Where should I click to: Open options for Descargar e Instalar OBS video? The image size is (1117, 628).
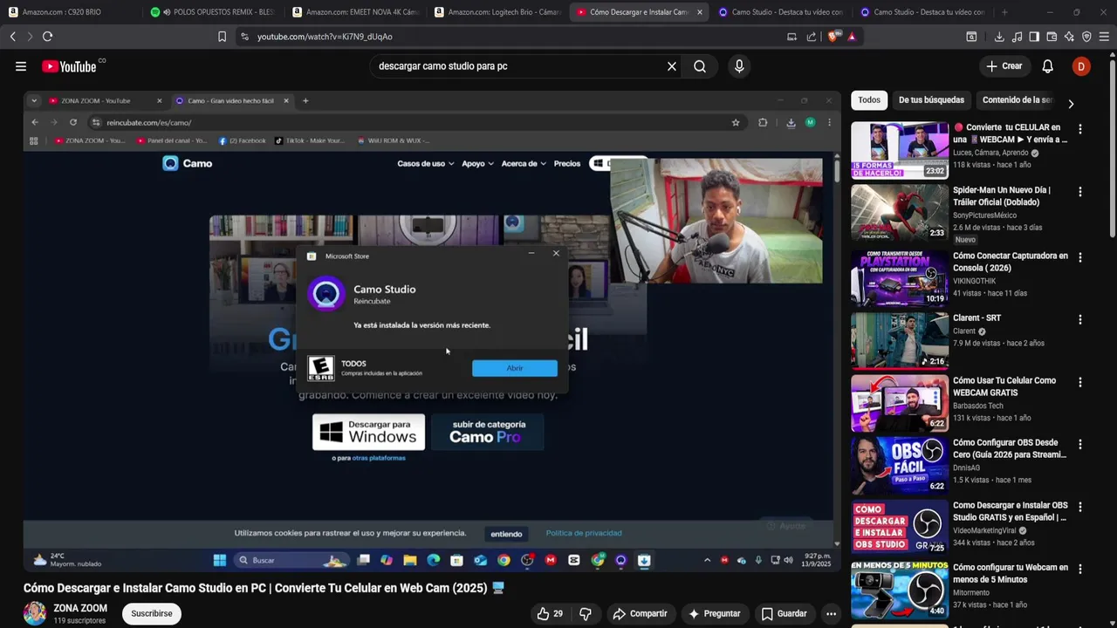point(1080,508)
